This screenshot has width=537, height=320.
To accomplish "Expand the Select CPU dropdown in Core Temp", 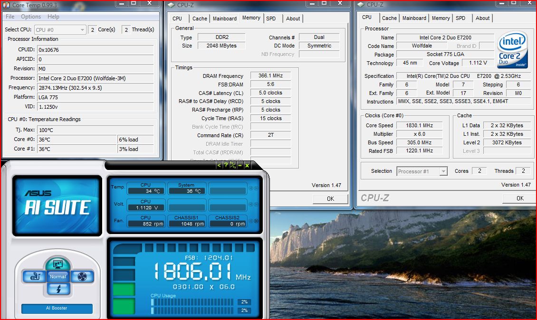I will coord(60,30).
